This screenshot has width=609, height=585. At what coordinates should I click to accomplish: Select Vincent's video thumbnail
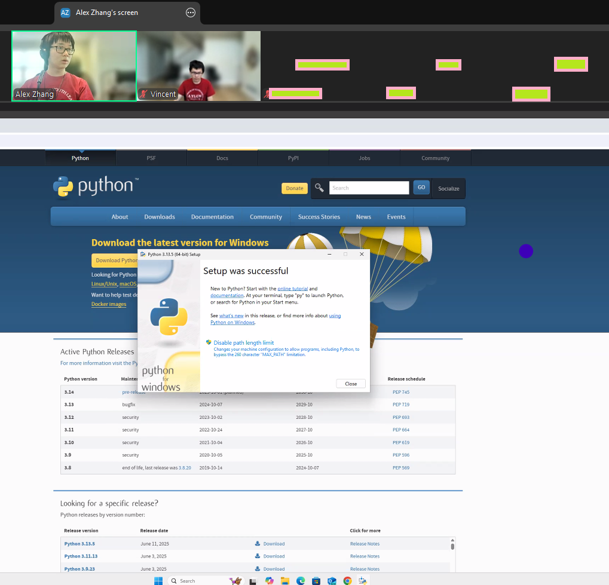point(198,66)
